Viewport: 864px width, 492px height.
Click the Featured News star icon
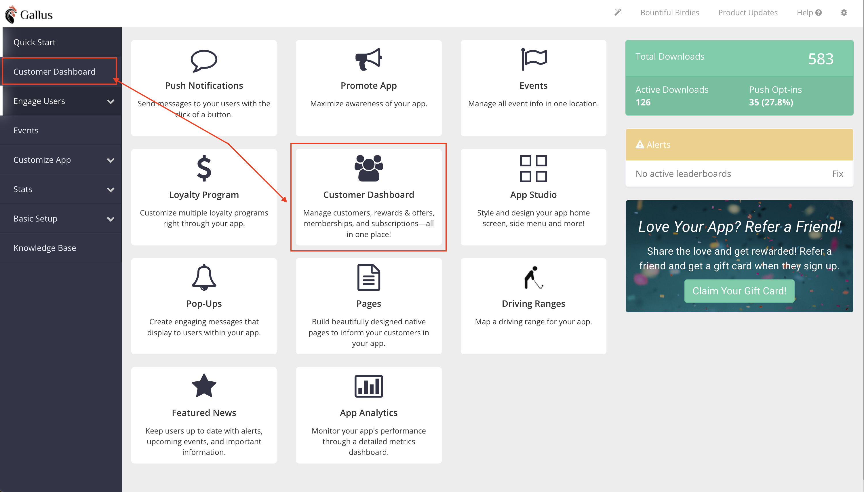[x=204, y=386]
